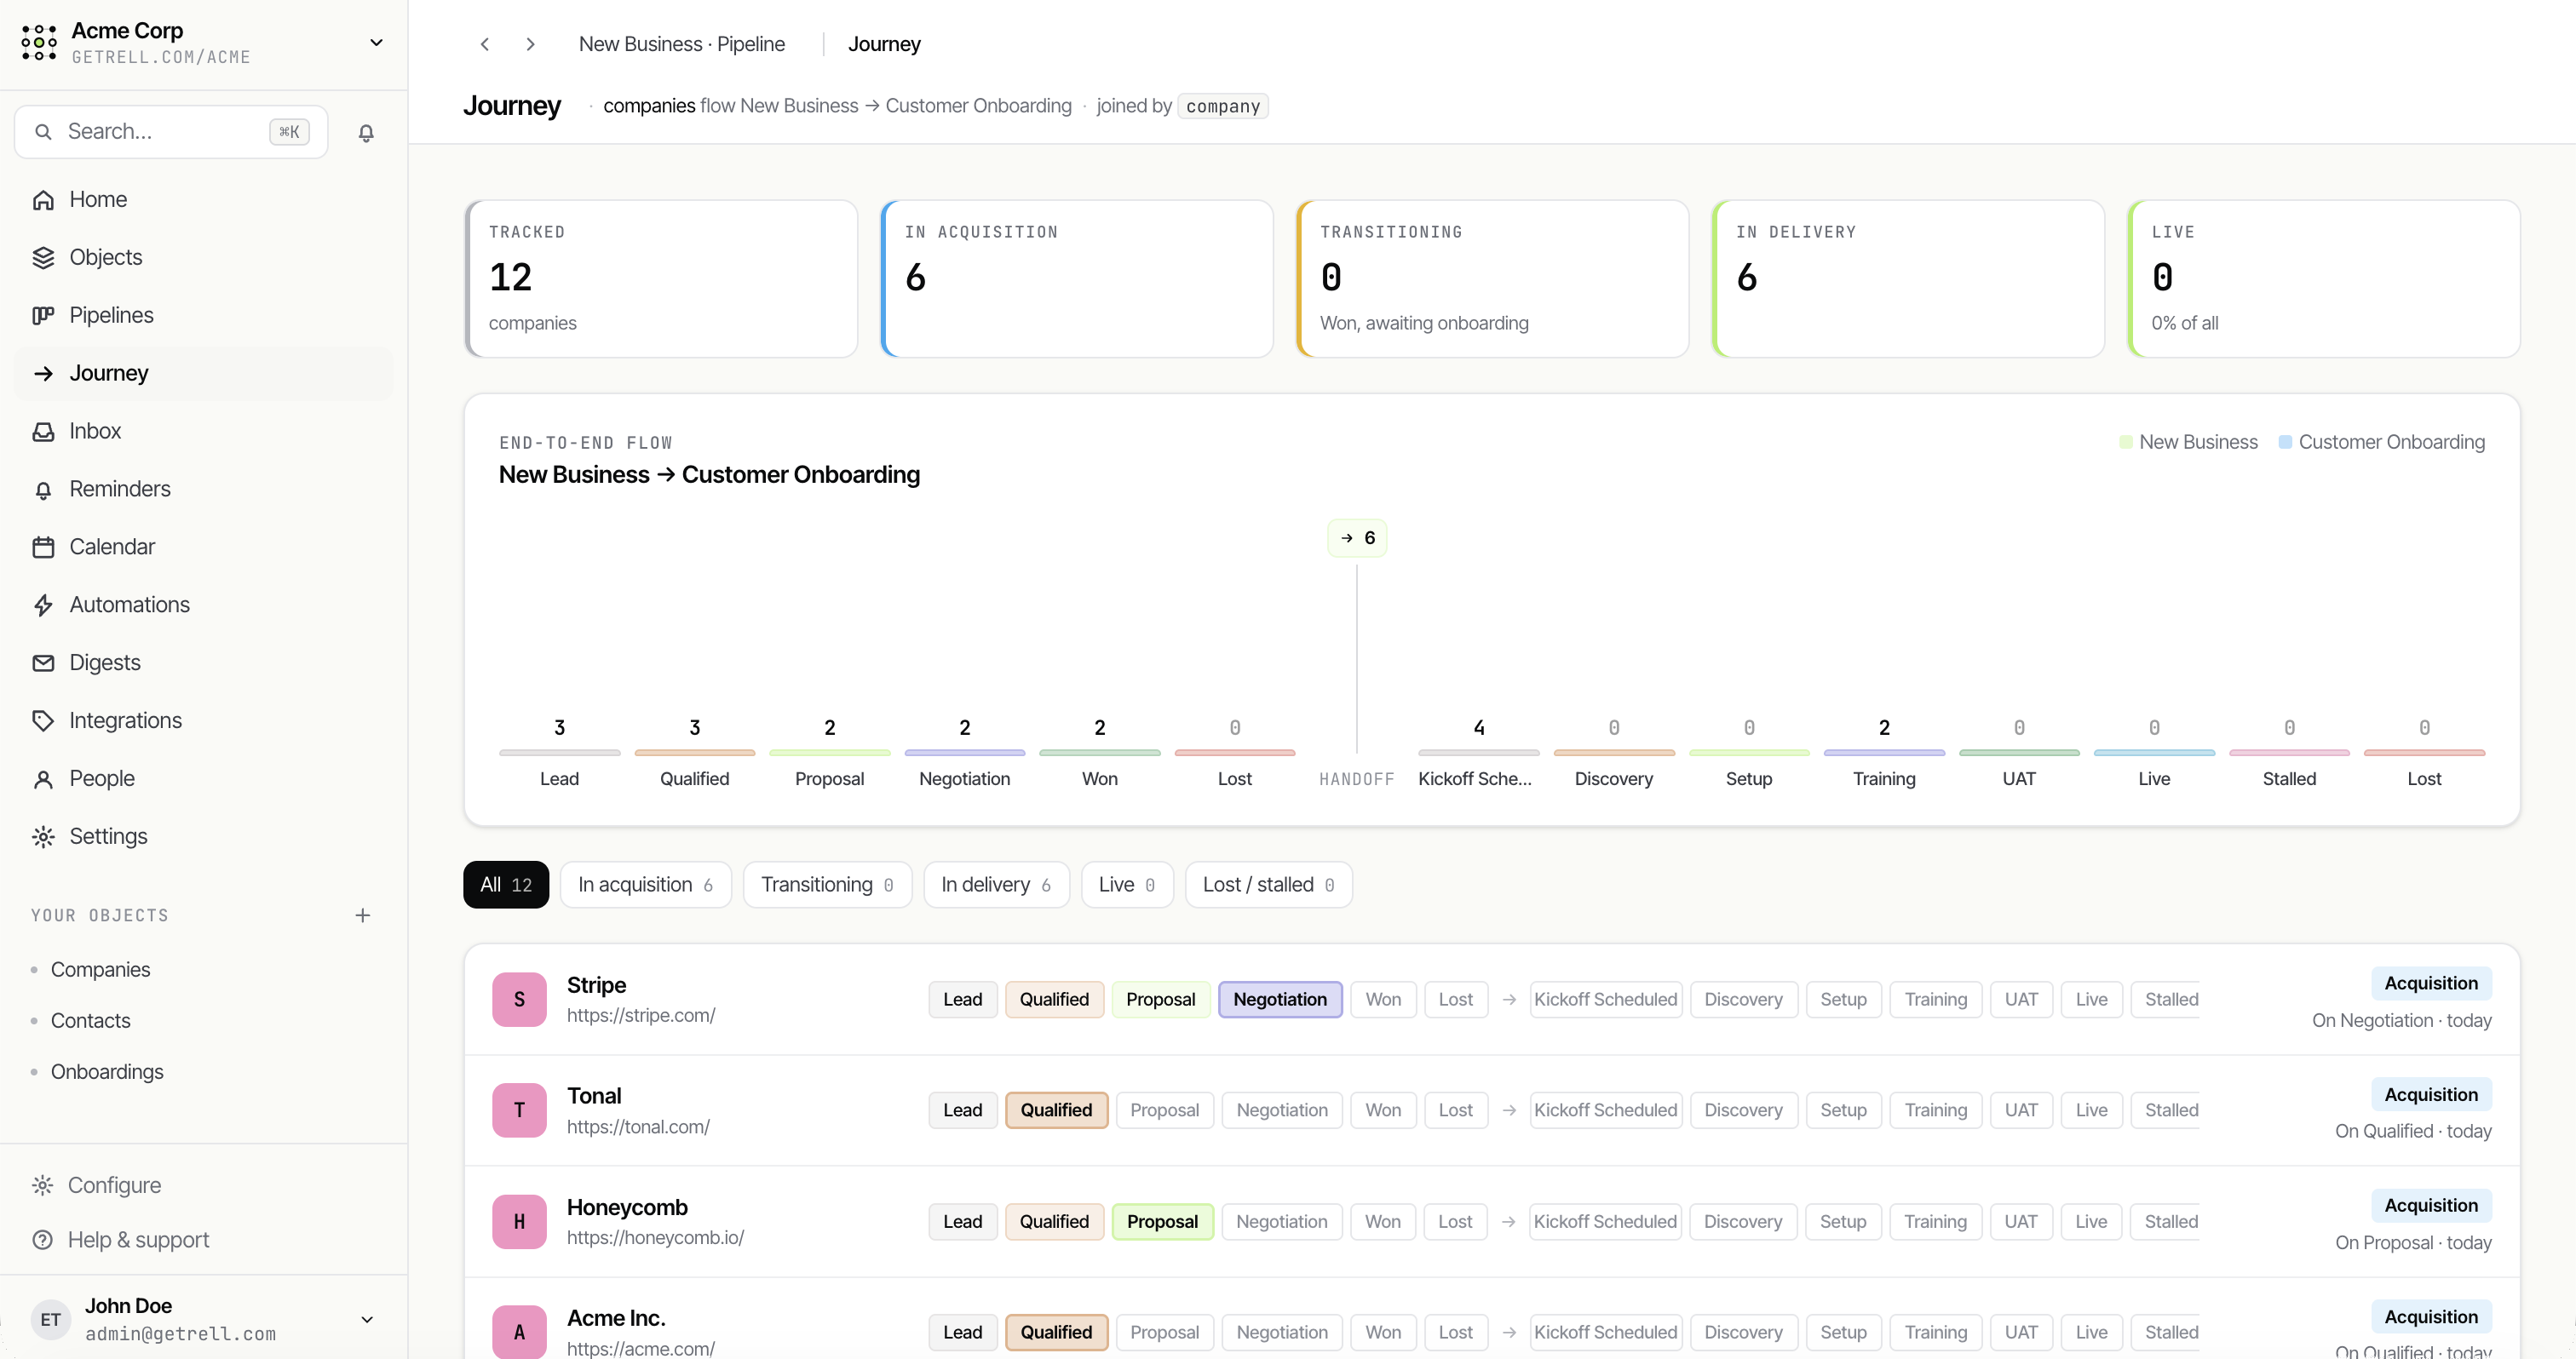Click the Training stage column in flow
The image size is (2576, 1359).
coord(1884,754)
